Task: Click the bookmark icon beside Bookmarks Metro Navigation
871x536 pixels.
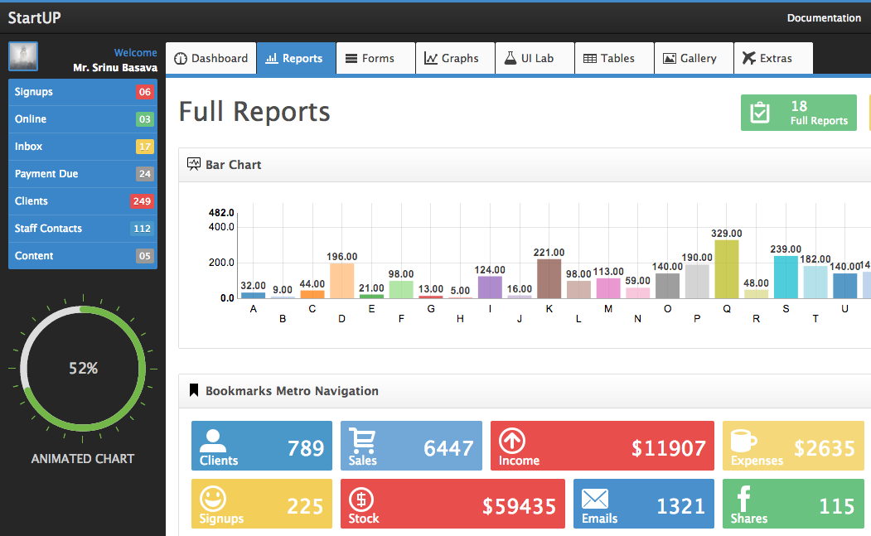Action: [x=193, y=390]
